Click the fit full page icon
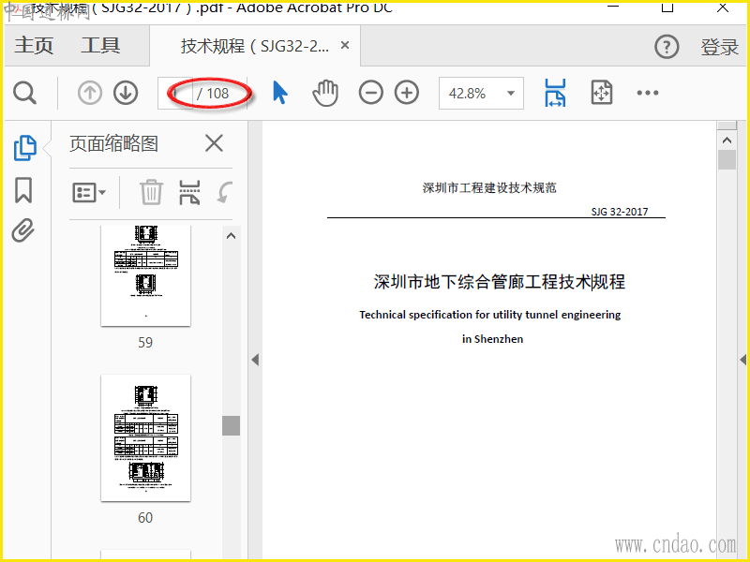The width and height of the screenshot is (750, 562). [601, 92]
